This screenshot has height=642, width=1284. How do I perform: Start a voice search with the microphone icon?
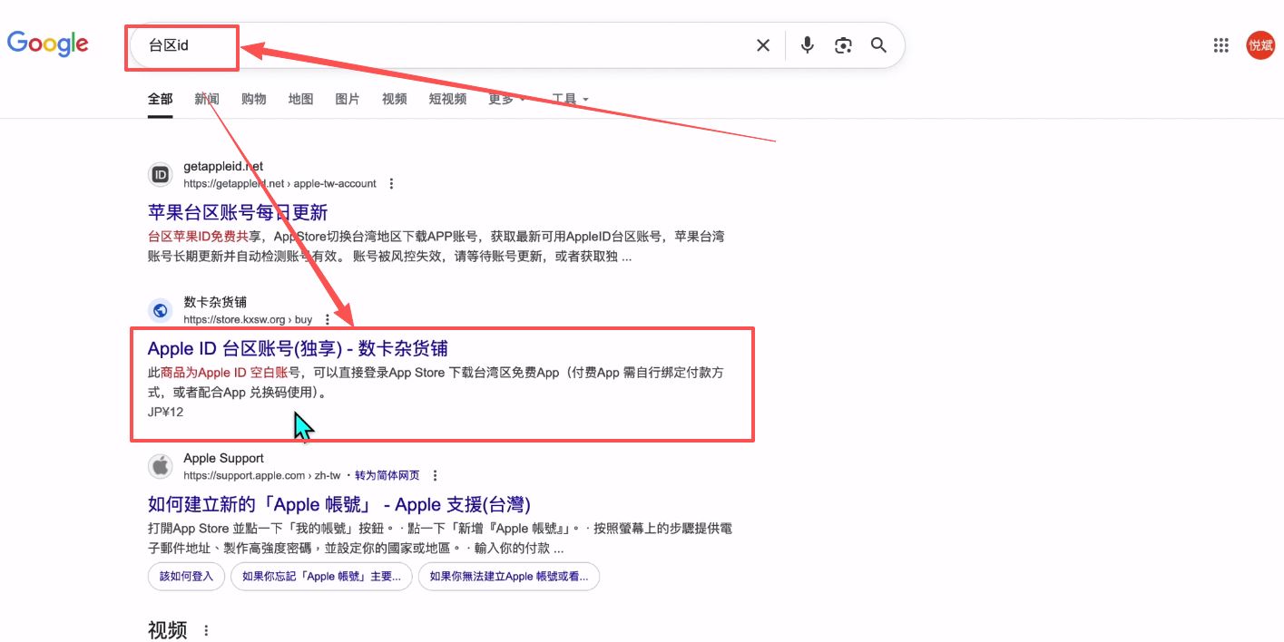pyautogui.click(x=807, y=44)
